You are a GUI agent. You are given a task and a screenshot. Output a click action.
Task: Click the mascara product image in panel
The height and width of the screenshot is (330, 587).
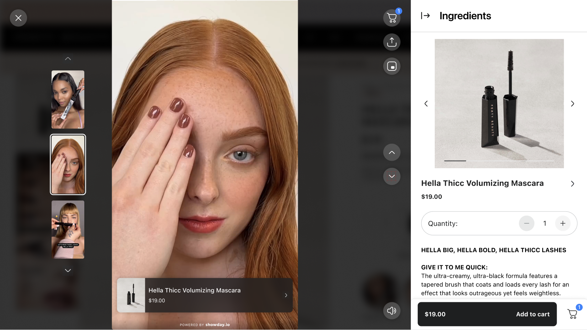[499, 103]
